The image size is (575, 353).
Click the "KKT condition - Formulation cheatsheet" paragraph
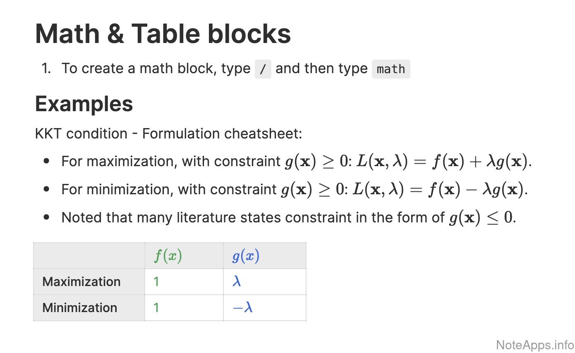tap(169, 134)
